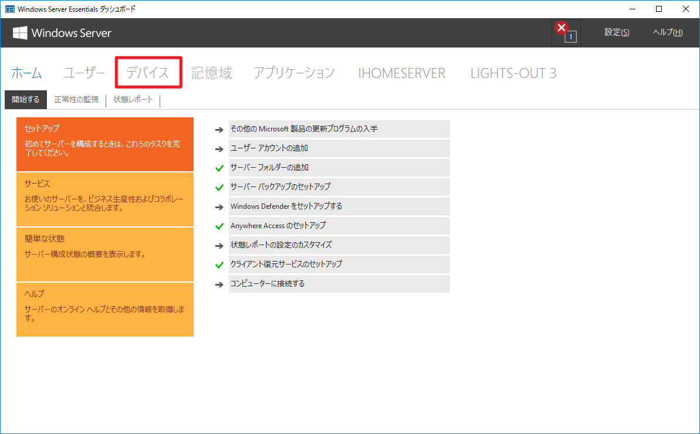The width and height of the screenshot is (700, 434).
Task: Click the Windows Server logo
Action: (62, 33)
